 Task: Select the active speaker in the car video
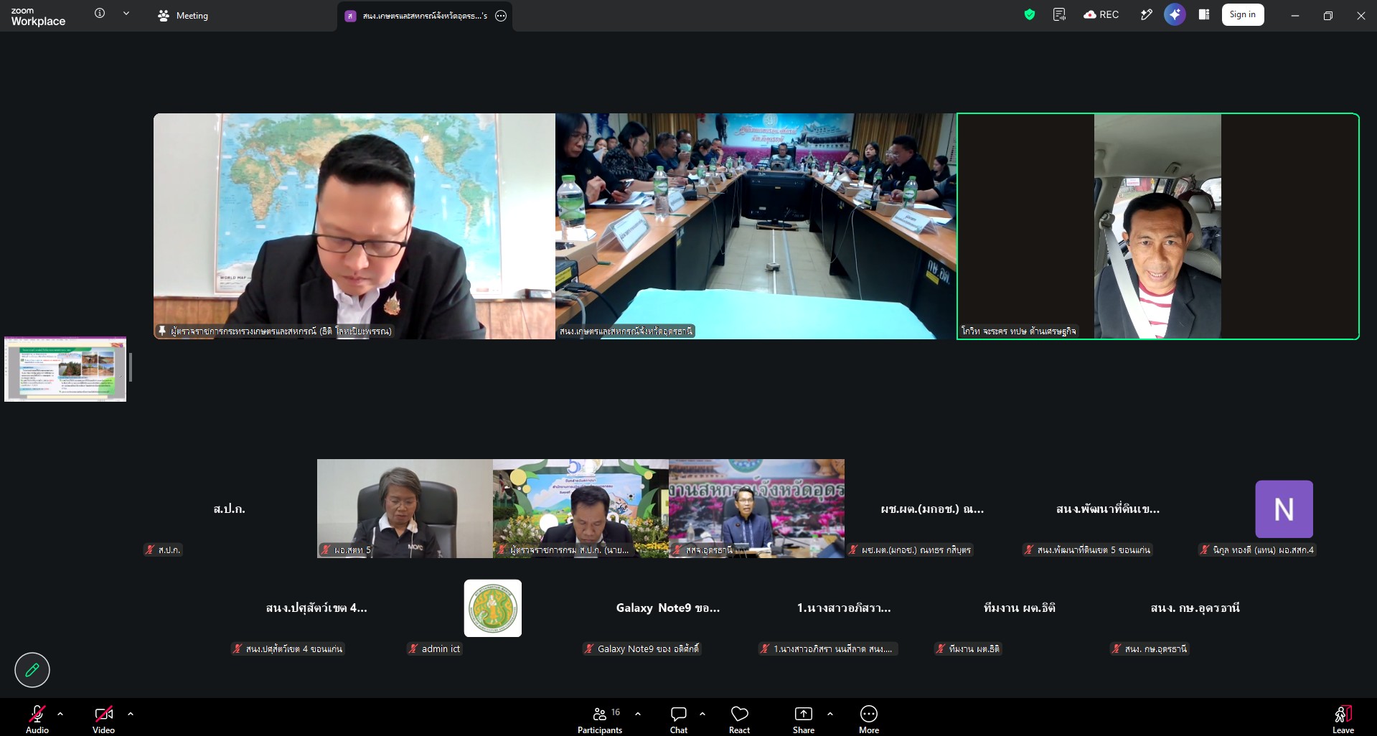[1157, 226]
